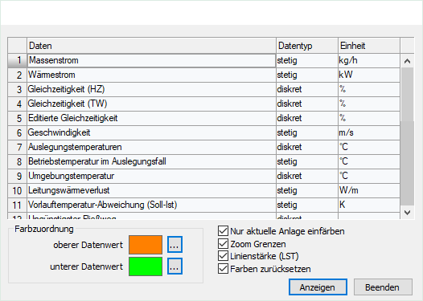The width and height of the screenshot is (423, 301).
Task: Click the orange oberer Datenwert swatch
Action: coord(146,245)
